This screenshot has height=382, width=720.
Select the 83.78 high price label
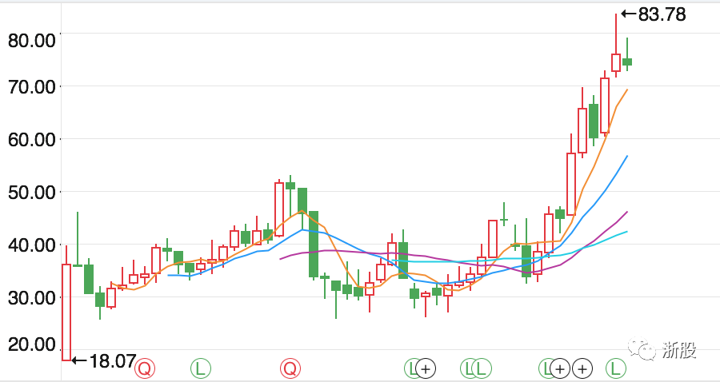(x=654, y=14)
